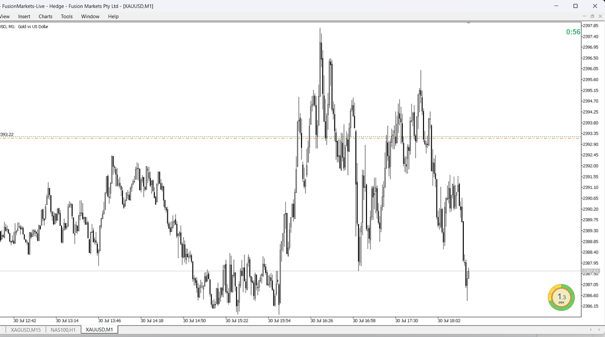The image size is (605, 337).
Task: Click the 2393.22 horizontal line label
Action: (7, 134)
